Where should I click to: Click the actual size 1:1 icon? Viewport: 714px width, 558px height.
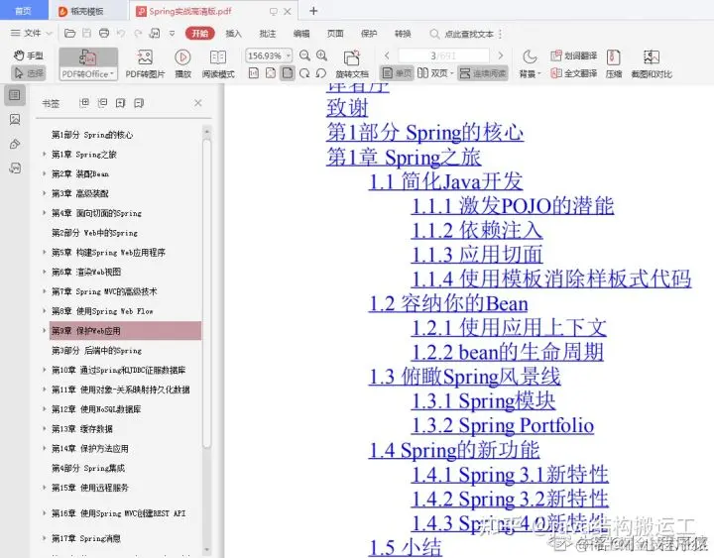tap(254, 73)
